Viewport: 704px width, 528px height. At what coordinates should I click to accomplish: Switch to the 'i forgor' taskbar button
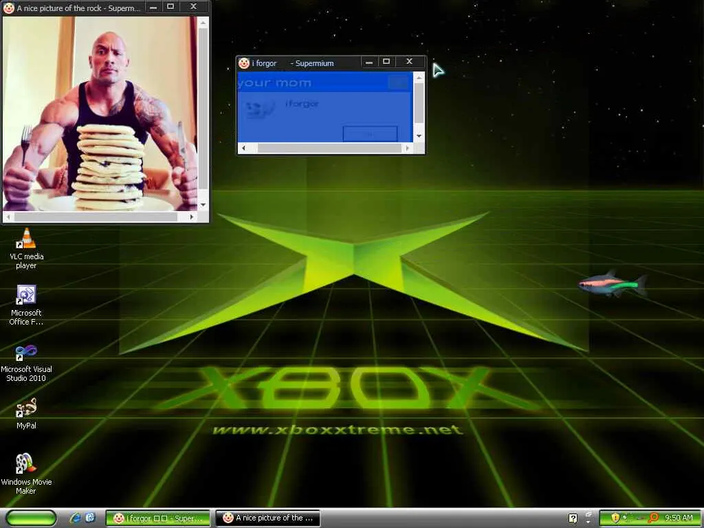[158, 518]
